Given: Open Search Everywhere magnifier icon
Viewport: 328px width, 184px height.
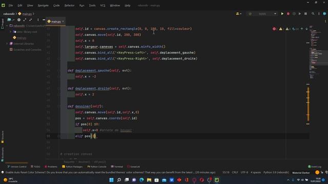Looking at the screenshot, I should pyautogui.click(x=313, y=14).
